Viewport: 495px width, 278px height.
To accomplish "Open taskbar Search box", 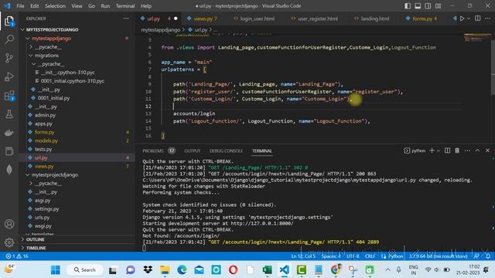I will click(x=85, y=270).
